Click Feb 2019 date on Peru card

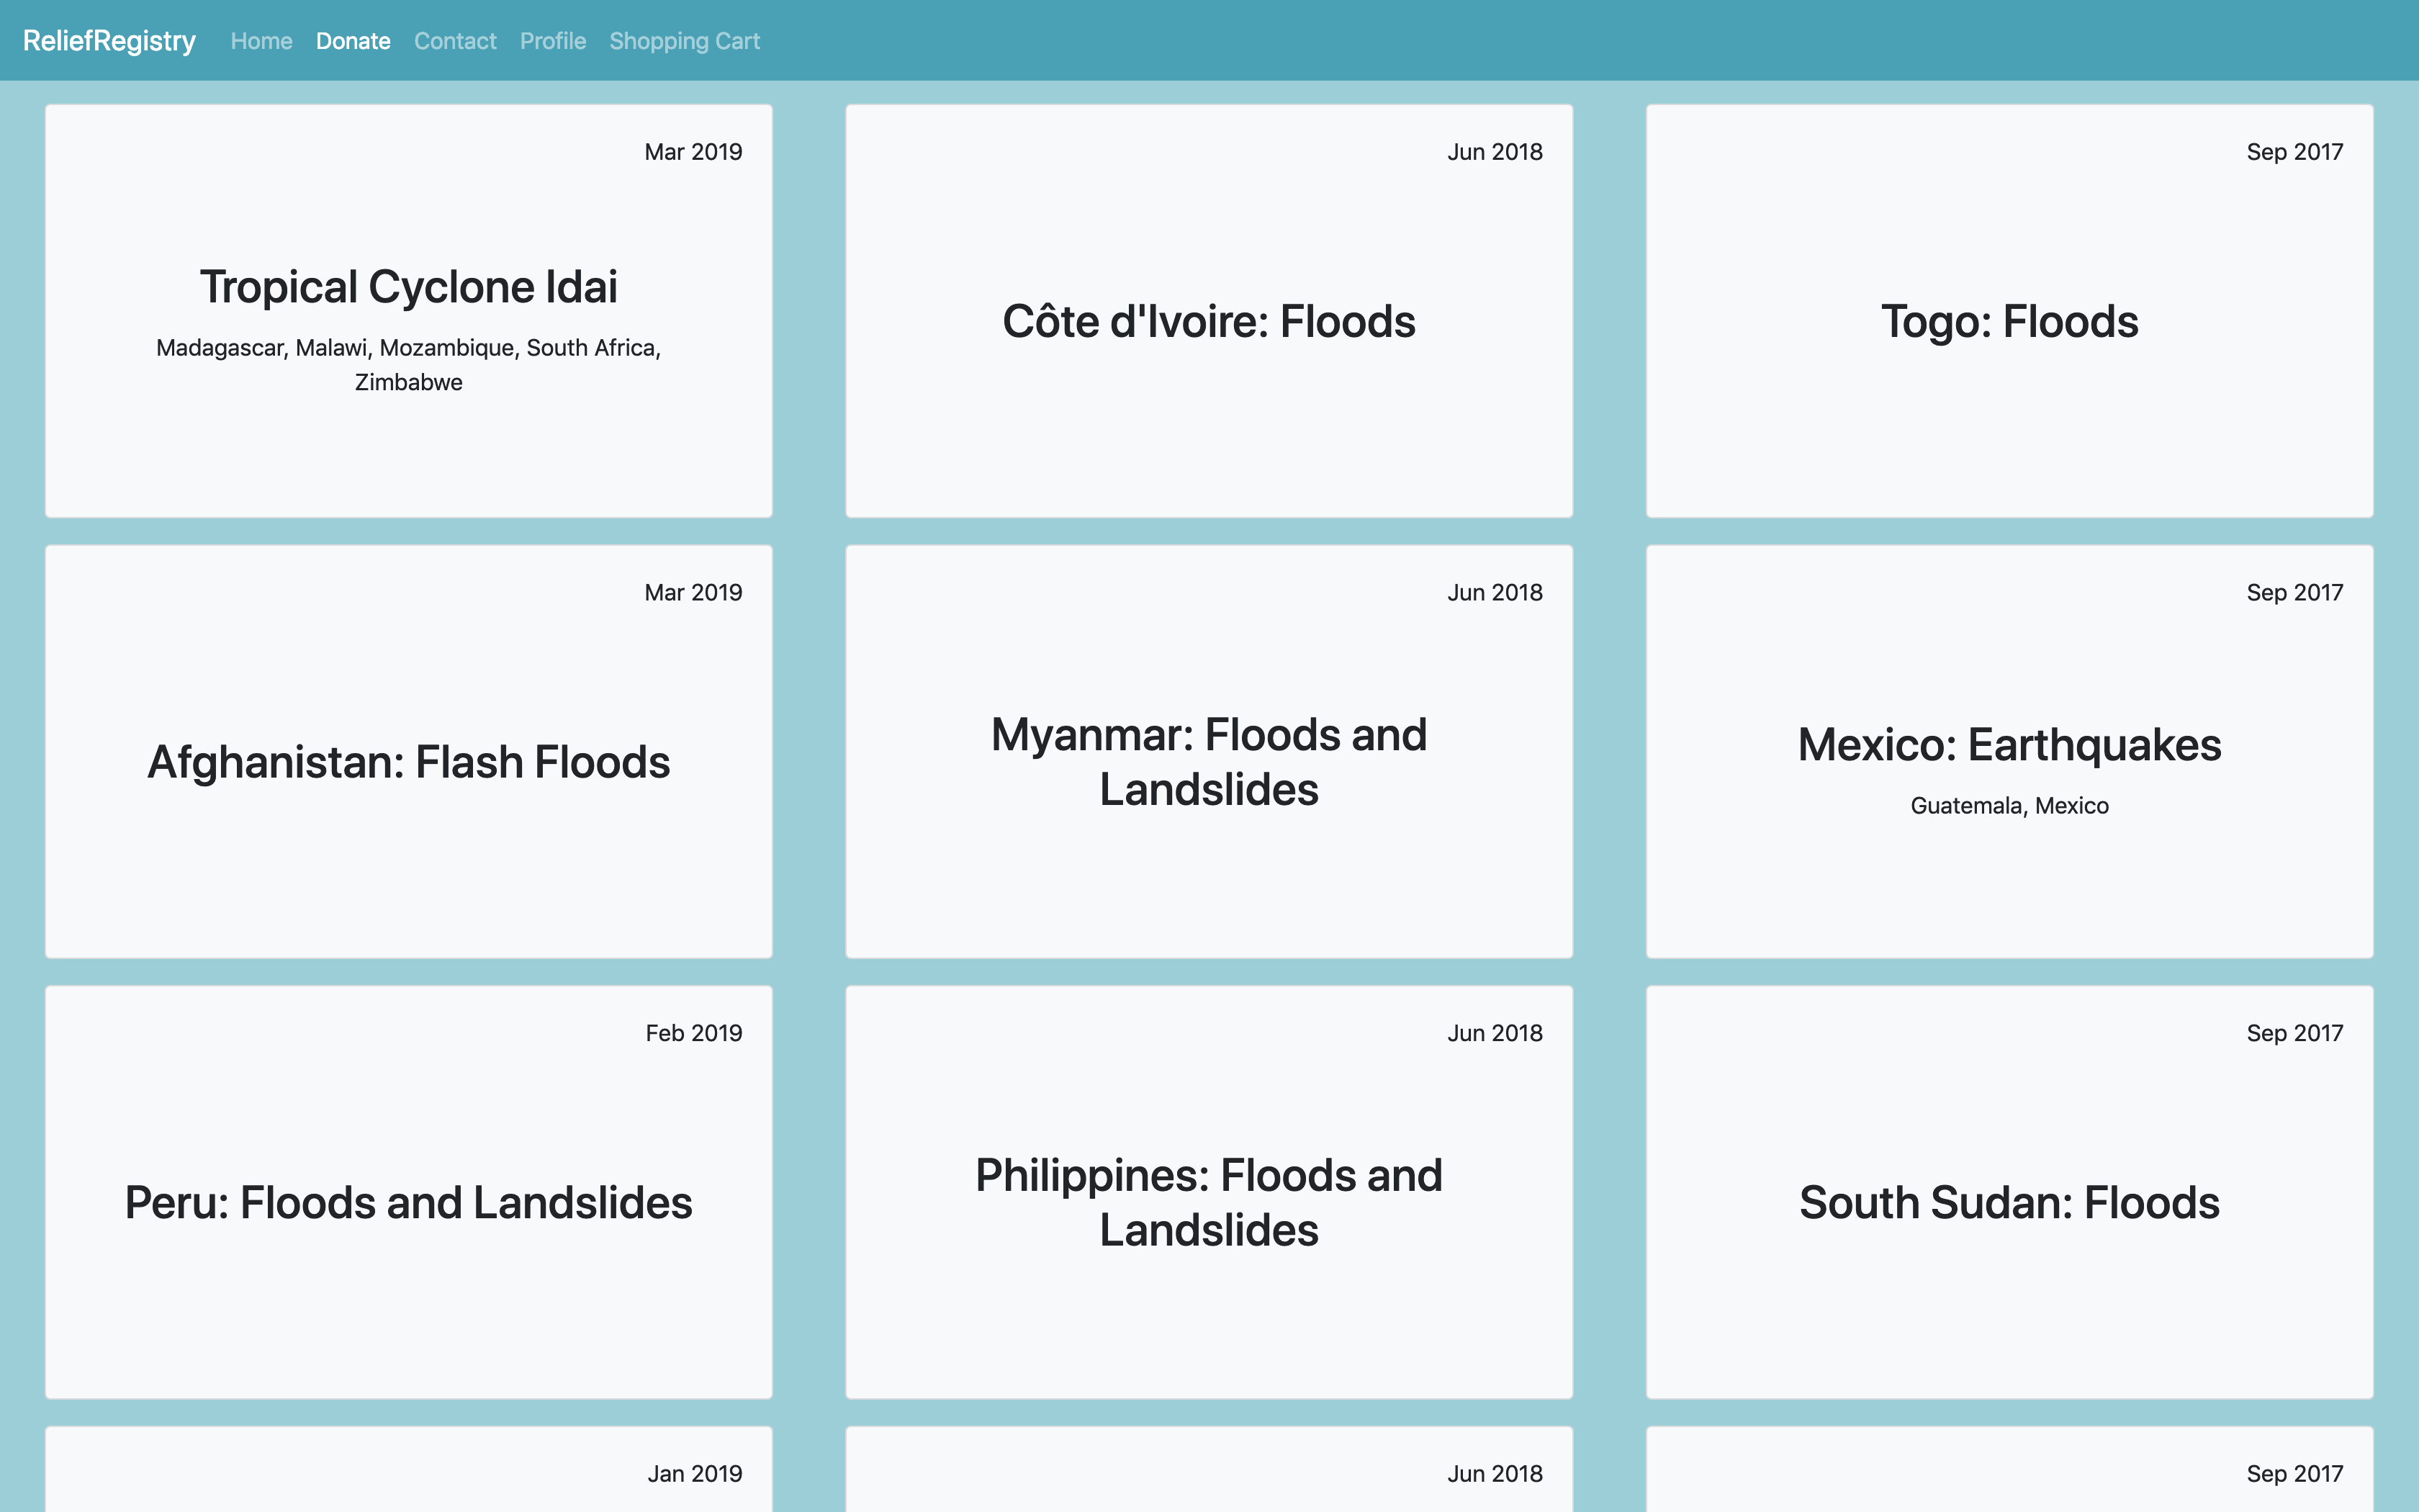click(693, 1033)
